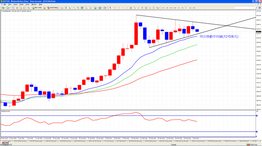Viewport: 262px width, 146px height.
Task: Switch chart to Line Chart mode
Action: 70,8
